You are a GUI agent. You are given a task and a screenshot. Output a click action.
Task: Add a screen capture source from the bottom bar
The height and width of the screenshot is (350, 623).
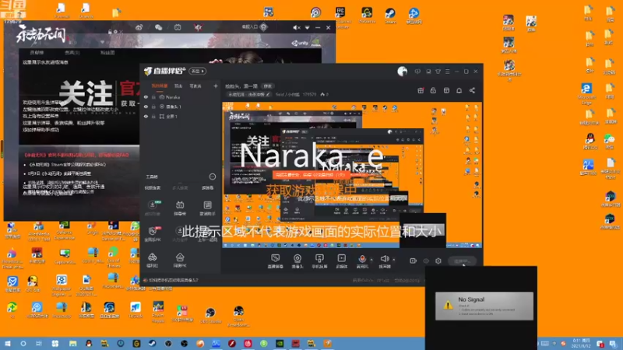tap(275, 261)
